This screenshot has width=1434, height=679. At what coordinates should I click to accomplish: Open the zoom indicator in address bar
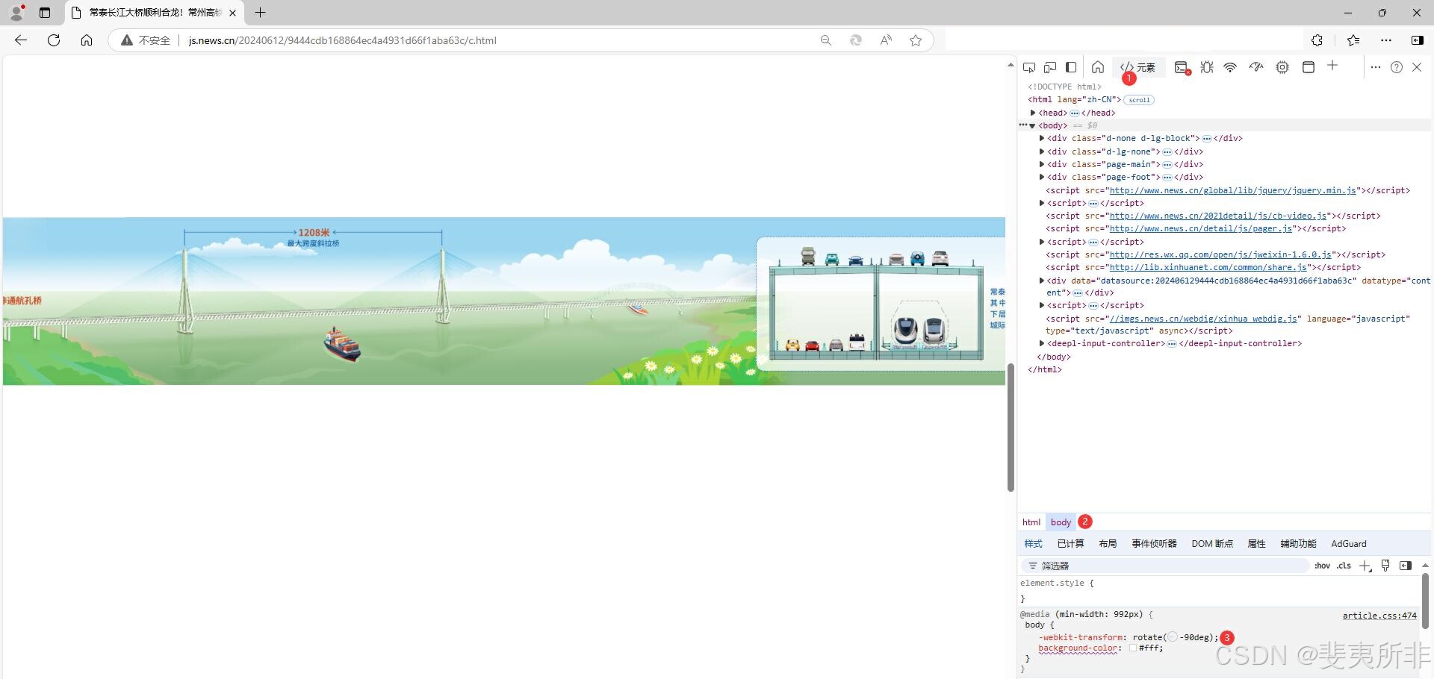(x=826, y=40)
